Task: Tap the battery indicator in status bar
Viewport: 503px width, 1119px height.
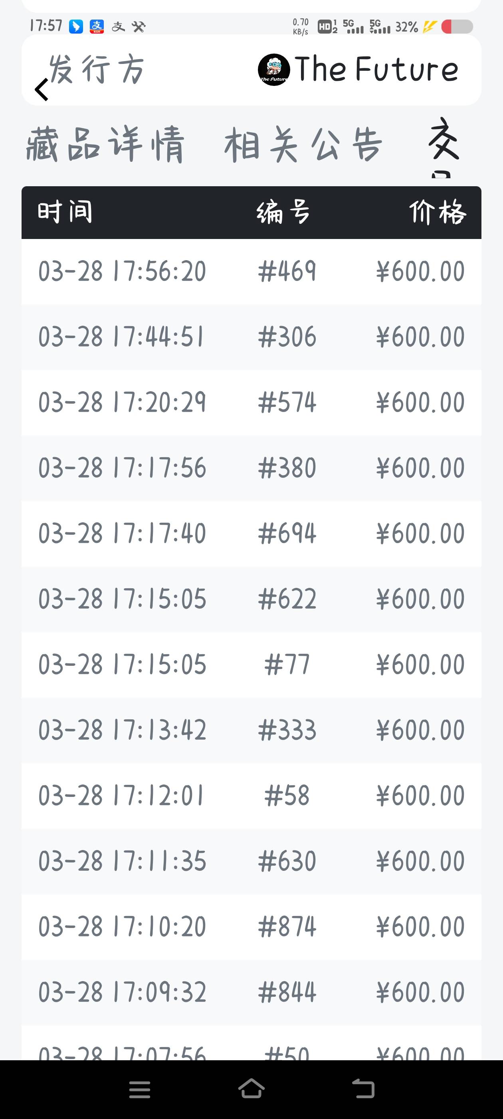Action: pyautogui.click(x=457, y=27)
